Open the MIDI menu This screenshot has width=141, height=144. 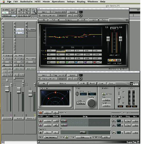(37, 2)
